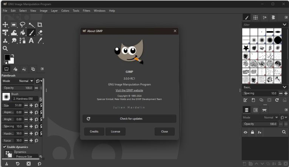Select the Move tool

coord(5,25)
